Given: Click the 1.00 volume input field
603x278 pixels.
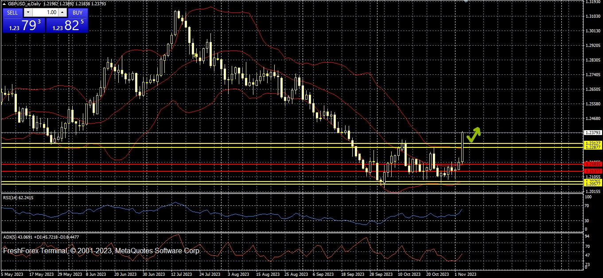Looking at the screenshot, I should 45,13.
